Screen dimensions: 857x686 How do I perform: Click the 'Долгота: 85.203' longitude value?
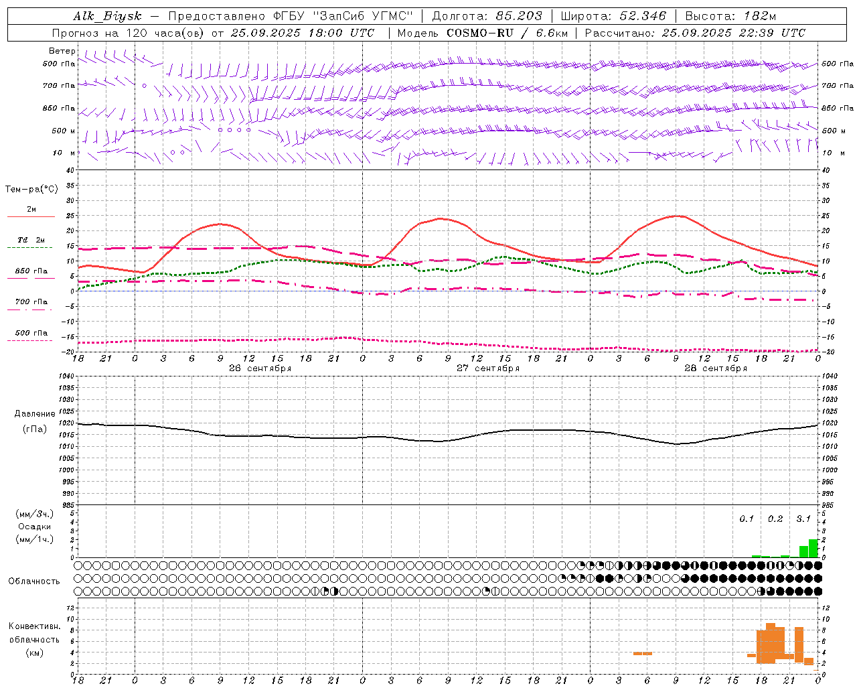pos(487,16)
